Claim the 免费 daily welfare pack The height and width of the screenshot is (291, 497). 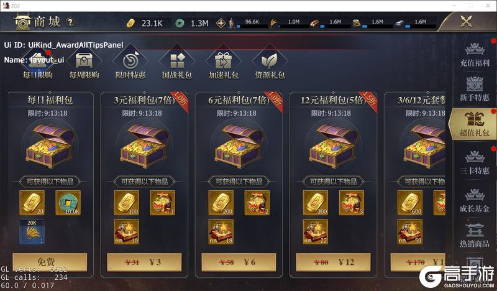tap(50, 262)
